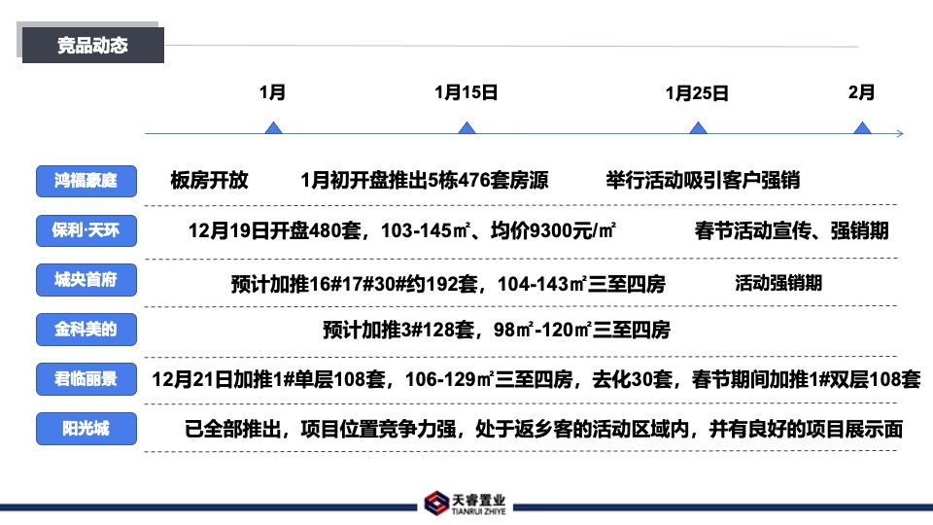Select text 预计加推16#17#30#约192套 line
Image resolution: width=933 pixels, height=525 pixels.
[448, 284]
